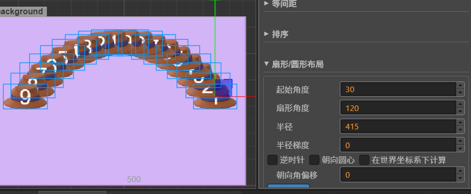Decrease 半径 with down arrow
The width and height of the screenshot is (471, 194).
pos(460,130)
